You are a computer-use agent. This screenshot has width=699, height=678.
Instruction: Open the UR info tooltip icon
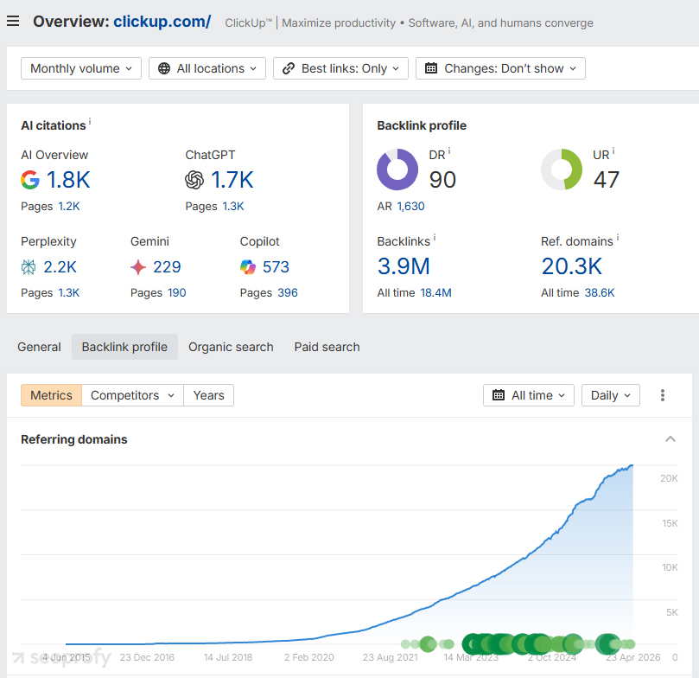(613, 151)
